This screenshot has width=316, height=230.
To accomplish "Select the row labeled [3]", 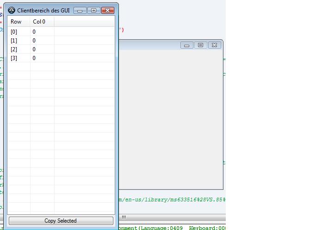I will point(14,58).
